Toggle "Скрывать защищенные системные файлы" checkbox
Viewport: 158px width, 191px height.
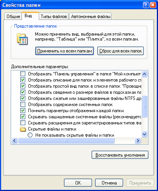point(23,117)
